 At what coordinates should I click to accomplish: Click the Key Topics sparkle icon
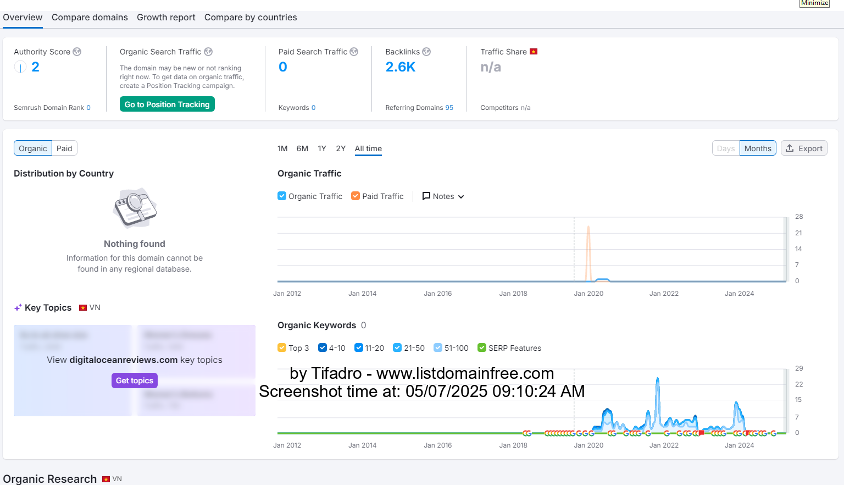[18, 308]
